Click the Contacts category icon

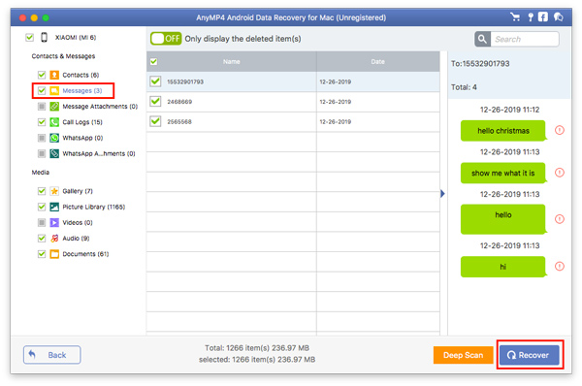(54, 75)
